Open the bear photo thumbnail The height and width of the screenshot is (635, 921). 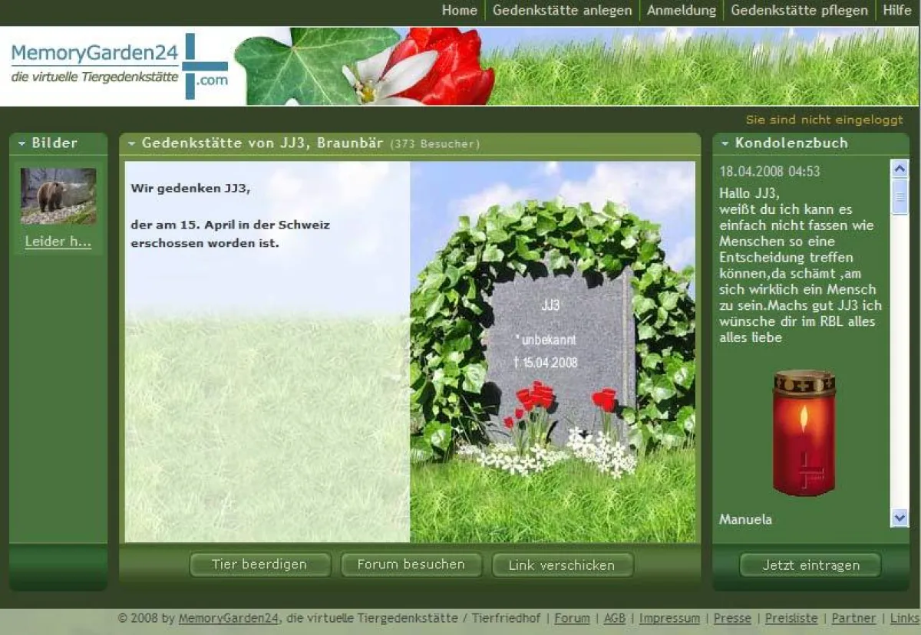(58, 196)
